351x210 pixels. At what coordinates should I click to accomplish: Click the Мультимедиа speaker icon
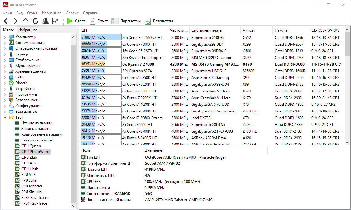click(x=11, y=66)
